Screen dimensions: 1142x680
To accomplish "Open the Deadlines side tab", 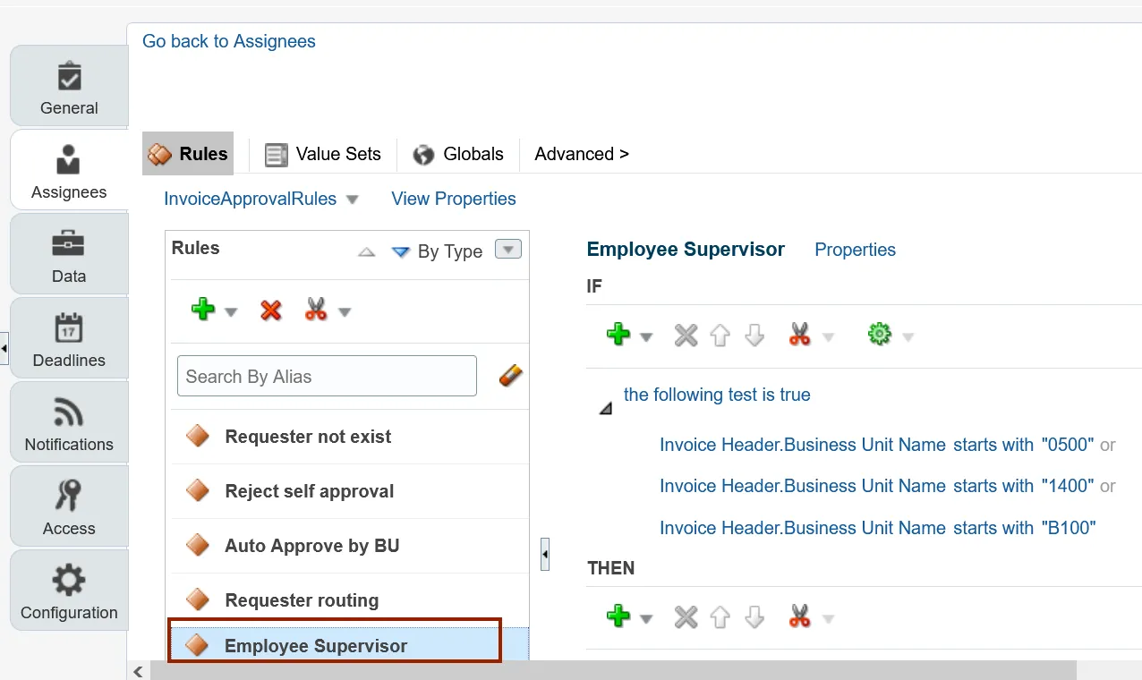I will point(69,340).
